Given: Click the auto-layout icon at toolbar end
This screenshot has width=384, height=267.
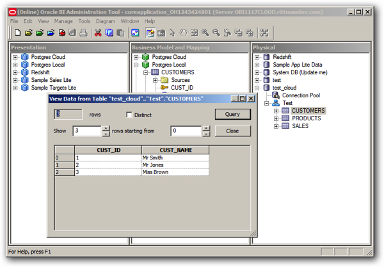Looking at the screenshot, I should 264,33.
